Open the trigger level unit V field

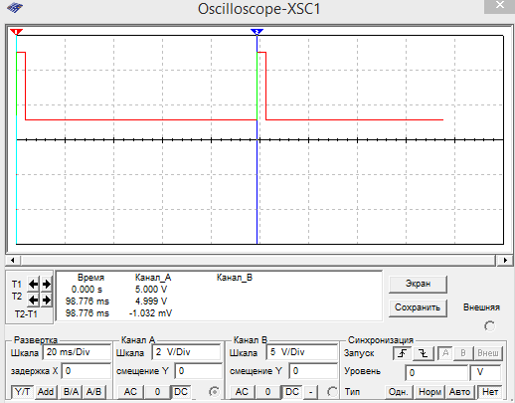485,372
